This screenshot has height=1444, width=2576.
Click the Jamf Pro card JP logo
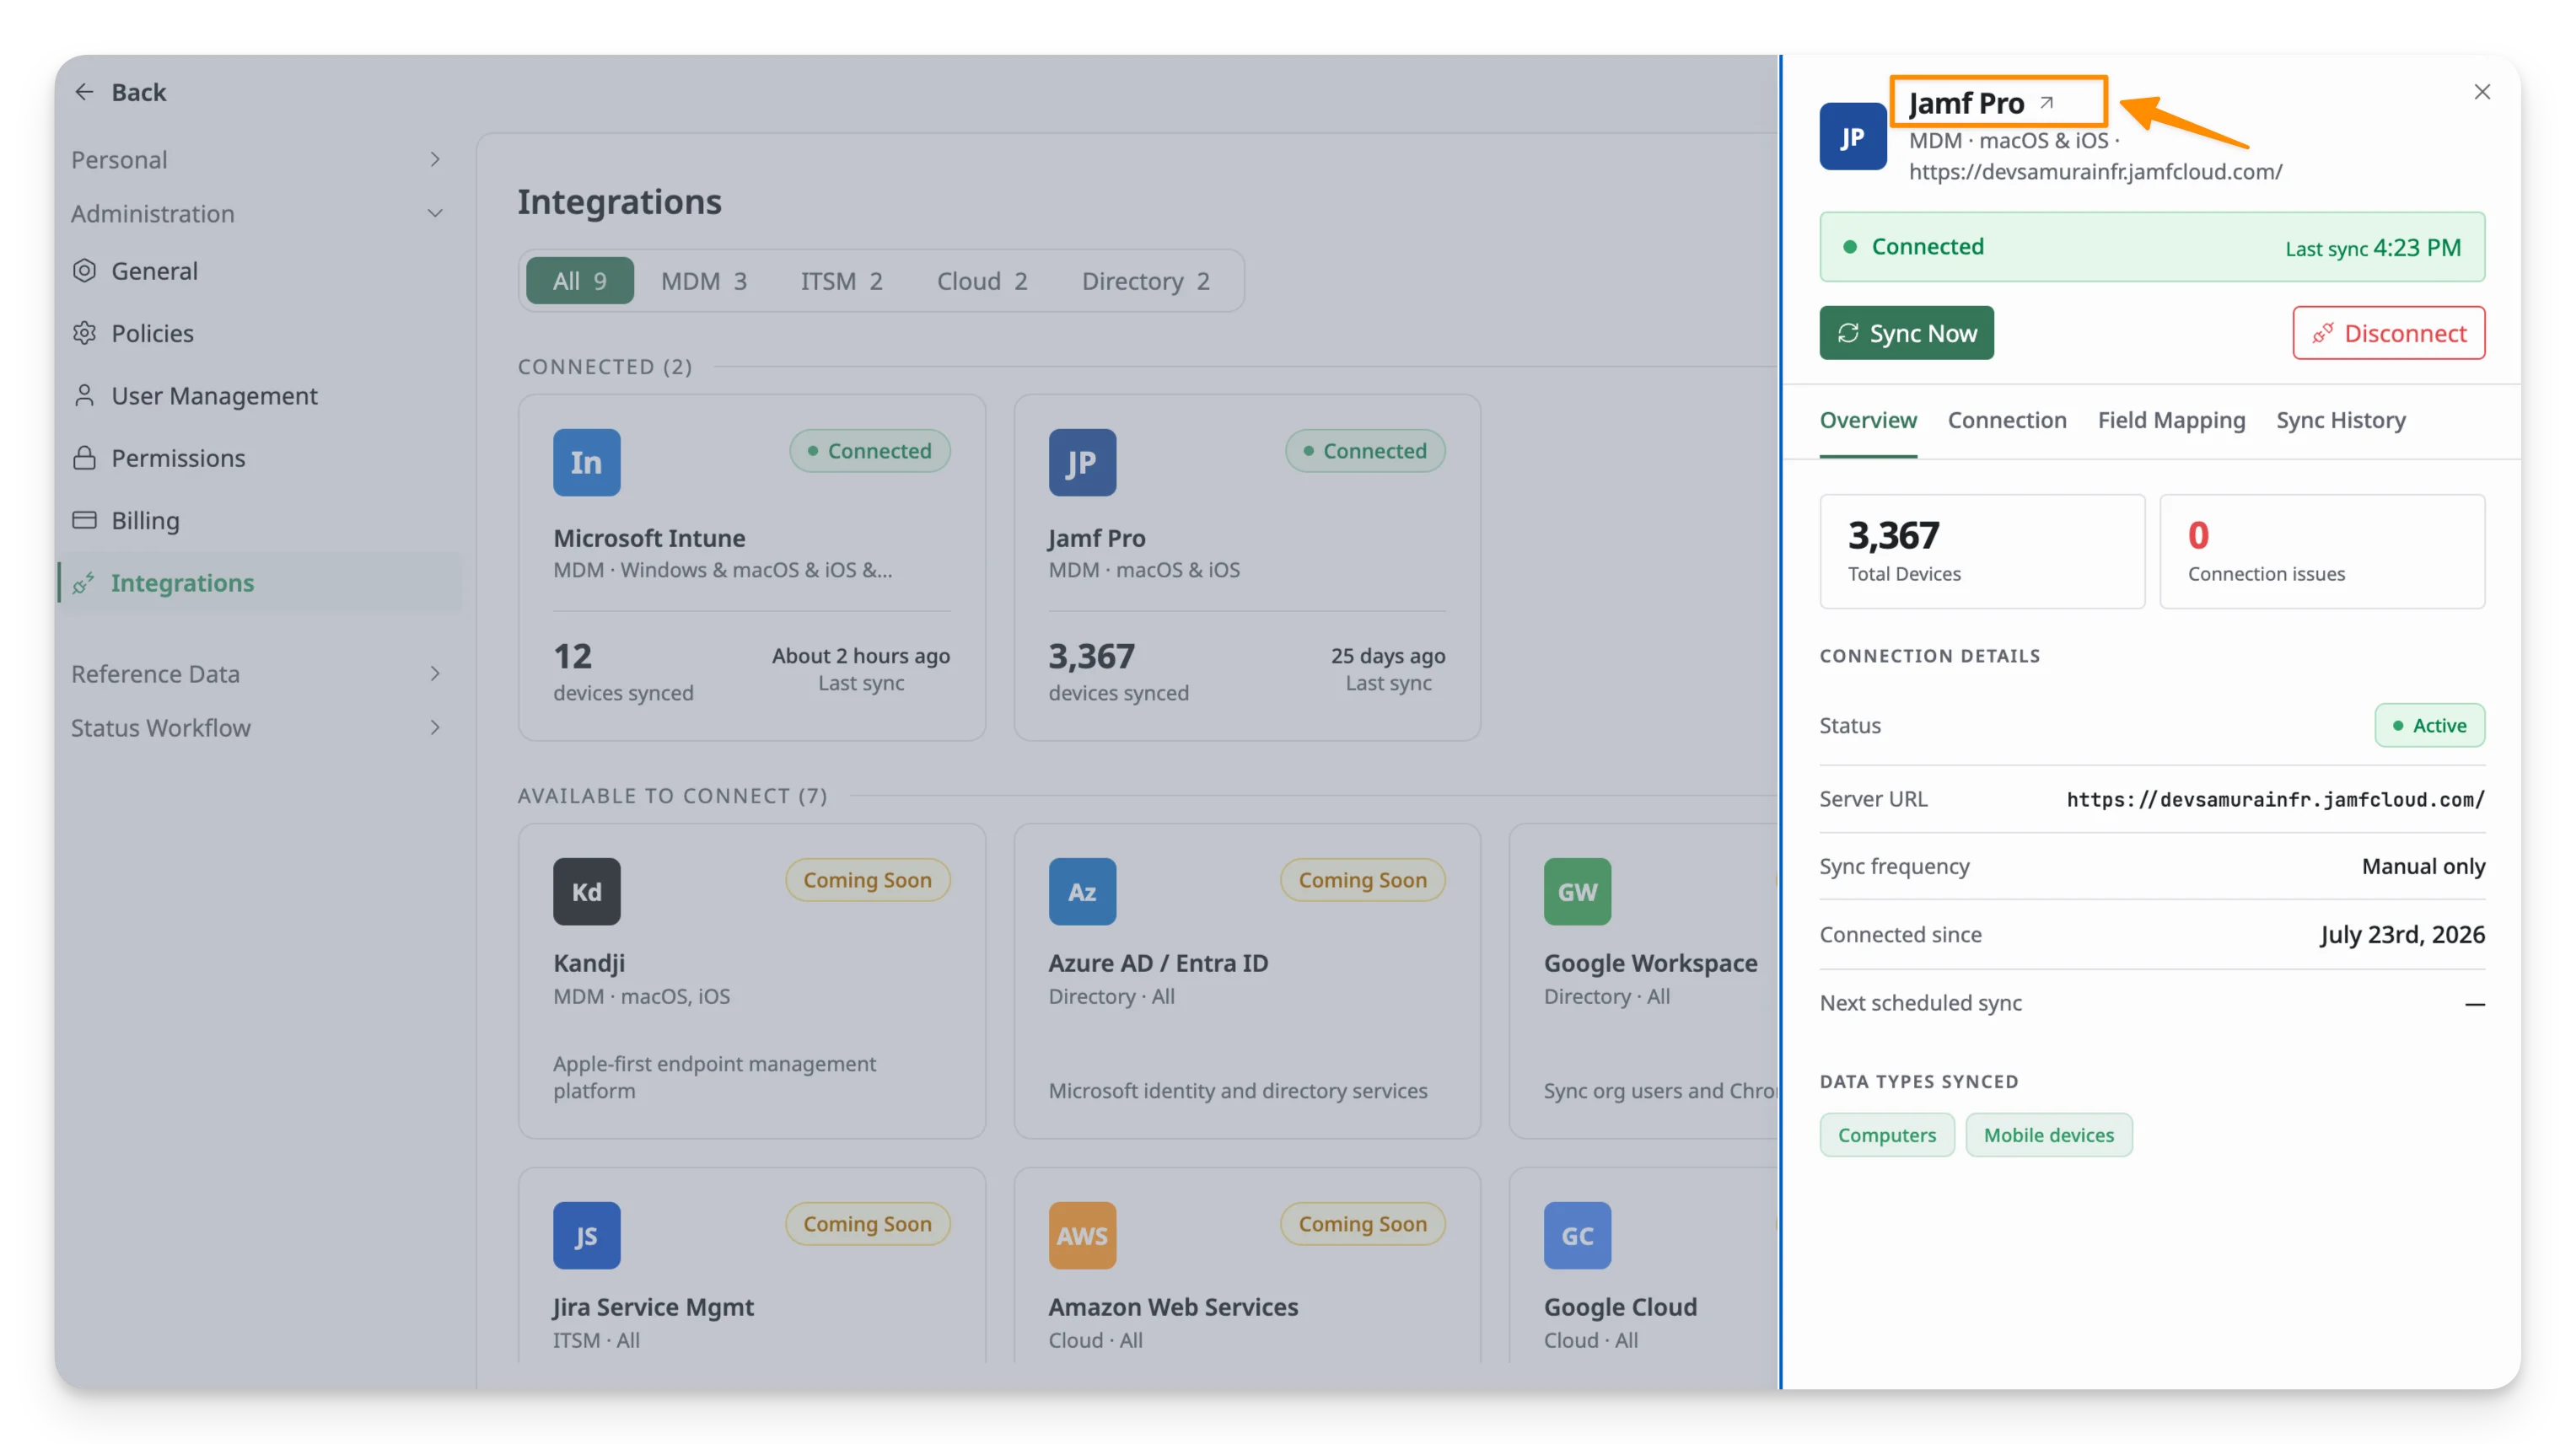pos(1082,462)
